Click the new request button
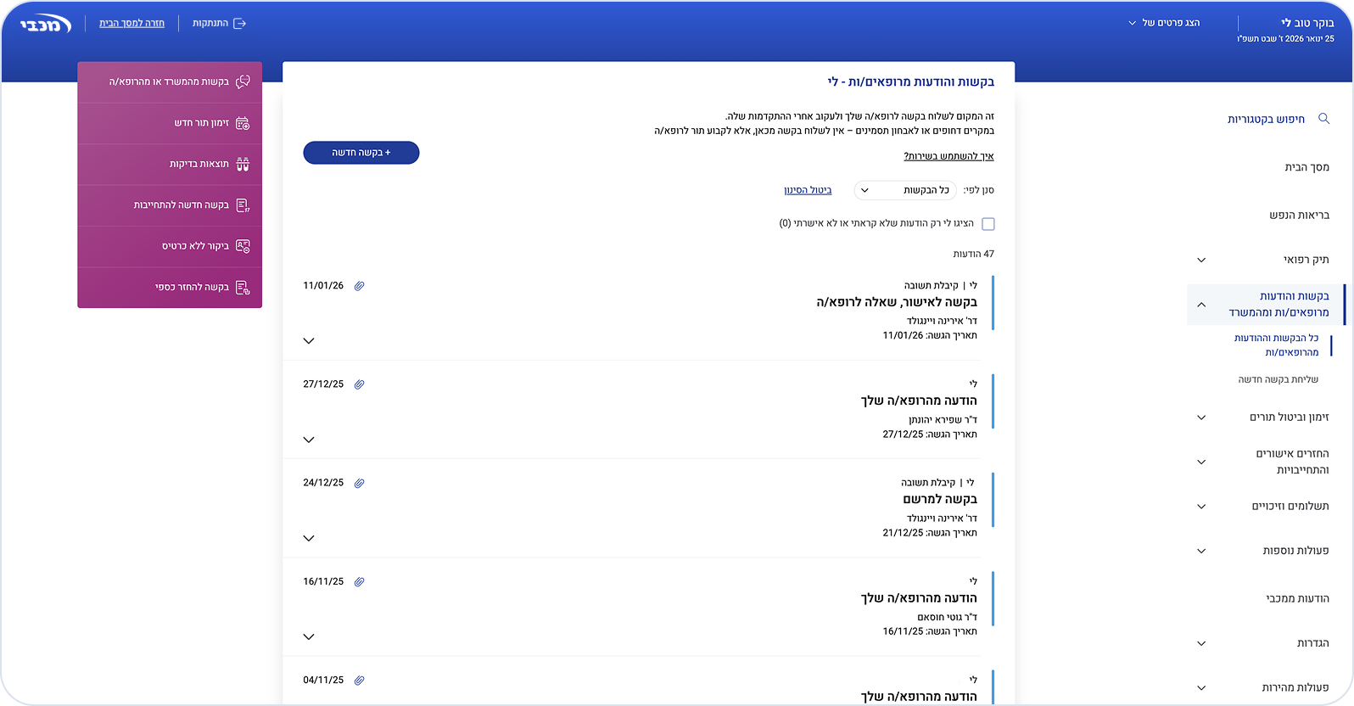This screenshot has height=706, width=1354. point(361,153)
